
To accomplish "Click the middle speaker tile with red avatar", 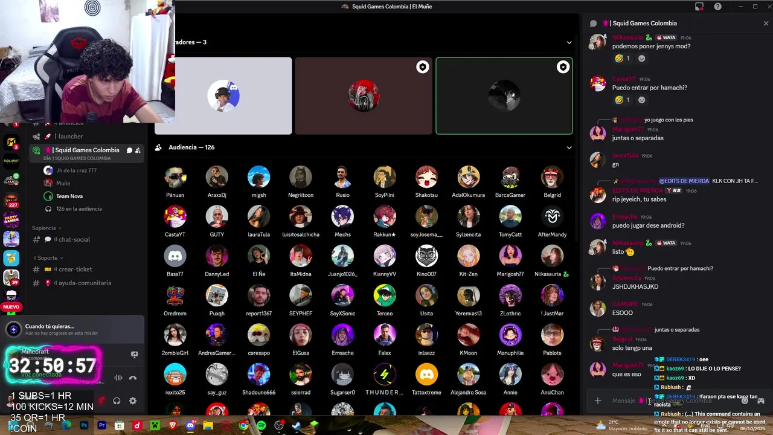I will pyautogui.click(x=364, y=95).
